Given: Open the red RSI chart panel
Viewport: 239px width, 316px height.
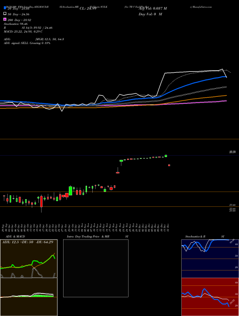Looking at the screenshot, I should pyautogui.click(x=210, y=297).
